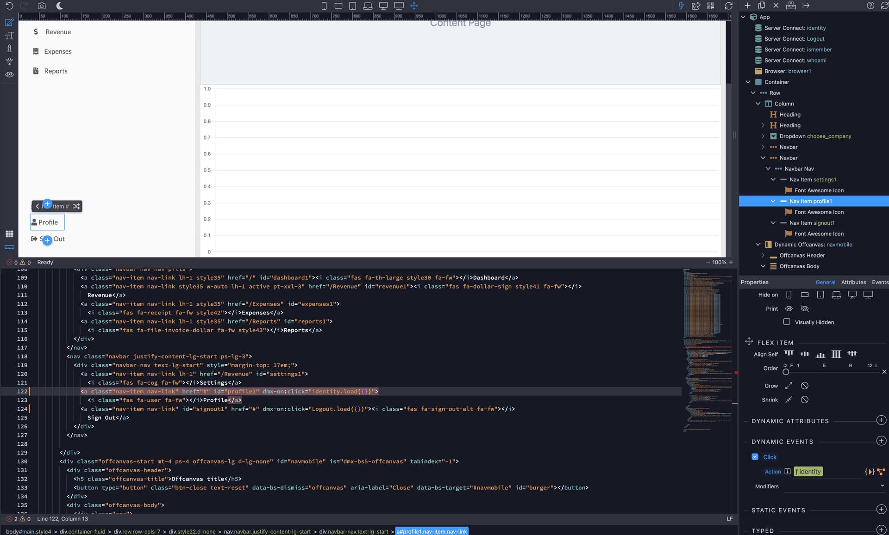Screen dimensions: 889x535
Task: Set Align Self to stretch
Action: pyautogui.click(x=836, y=354)
